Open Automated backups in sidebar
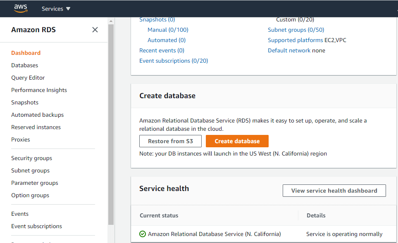The height and width of the screenshot is (243, 398). tap(38, 115)
